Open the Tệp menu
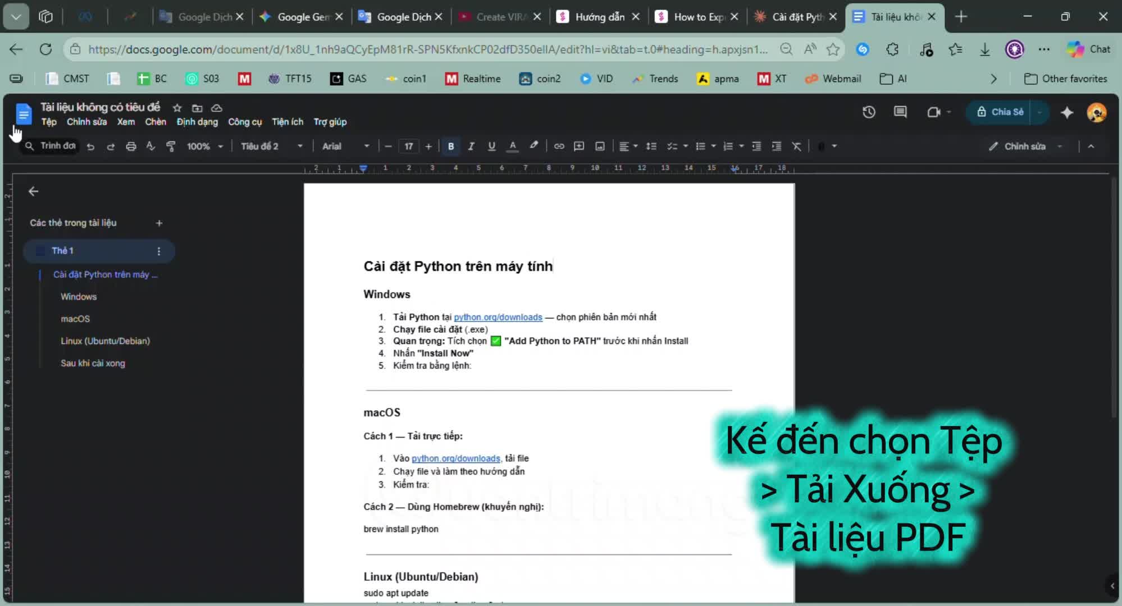Screen dimensions: 1122x606 coord(49,122)
